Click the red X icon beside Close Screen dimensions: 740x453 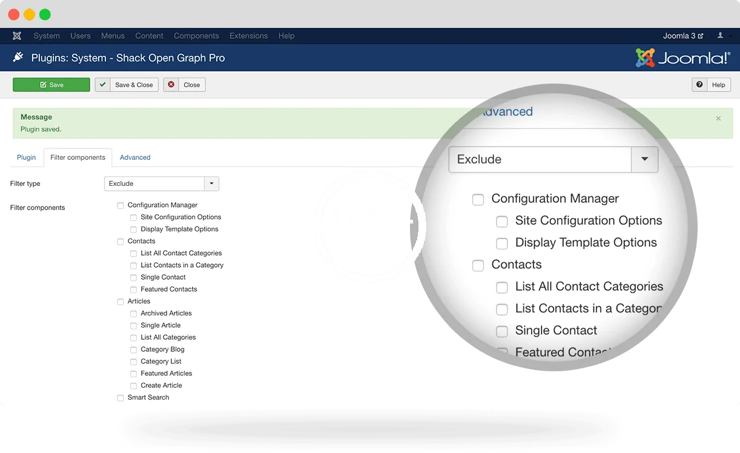coord(171,85)
